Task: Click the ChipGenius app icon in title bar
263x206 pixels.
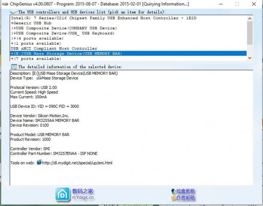Action: click(4, 4)
